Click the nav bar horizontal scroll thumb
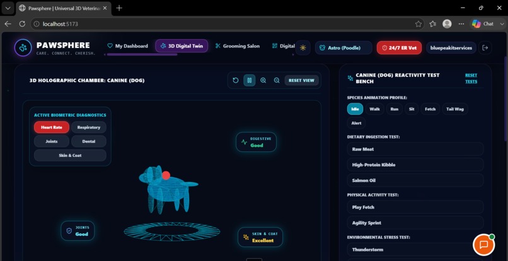This screenshot has height=261, width=508. click(x=142, y=54)
